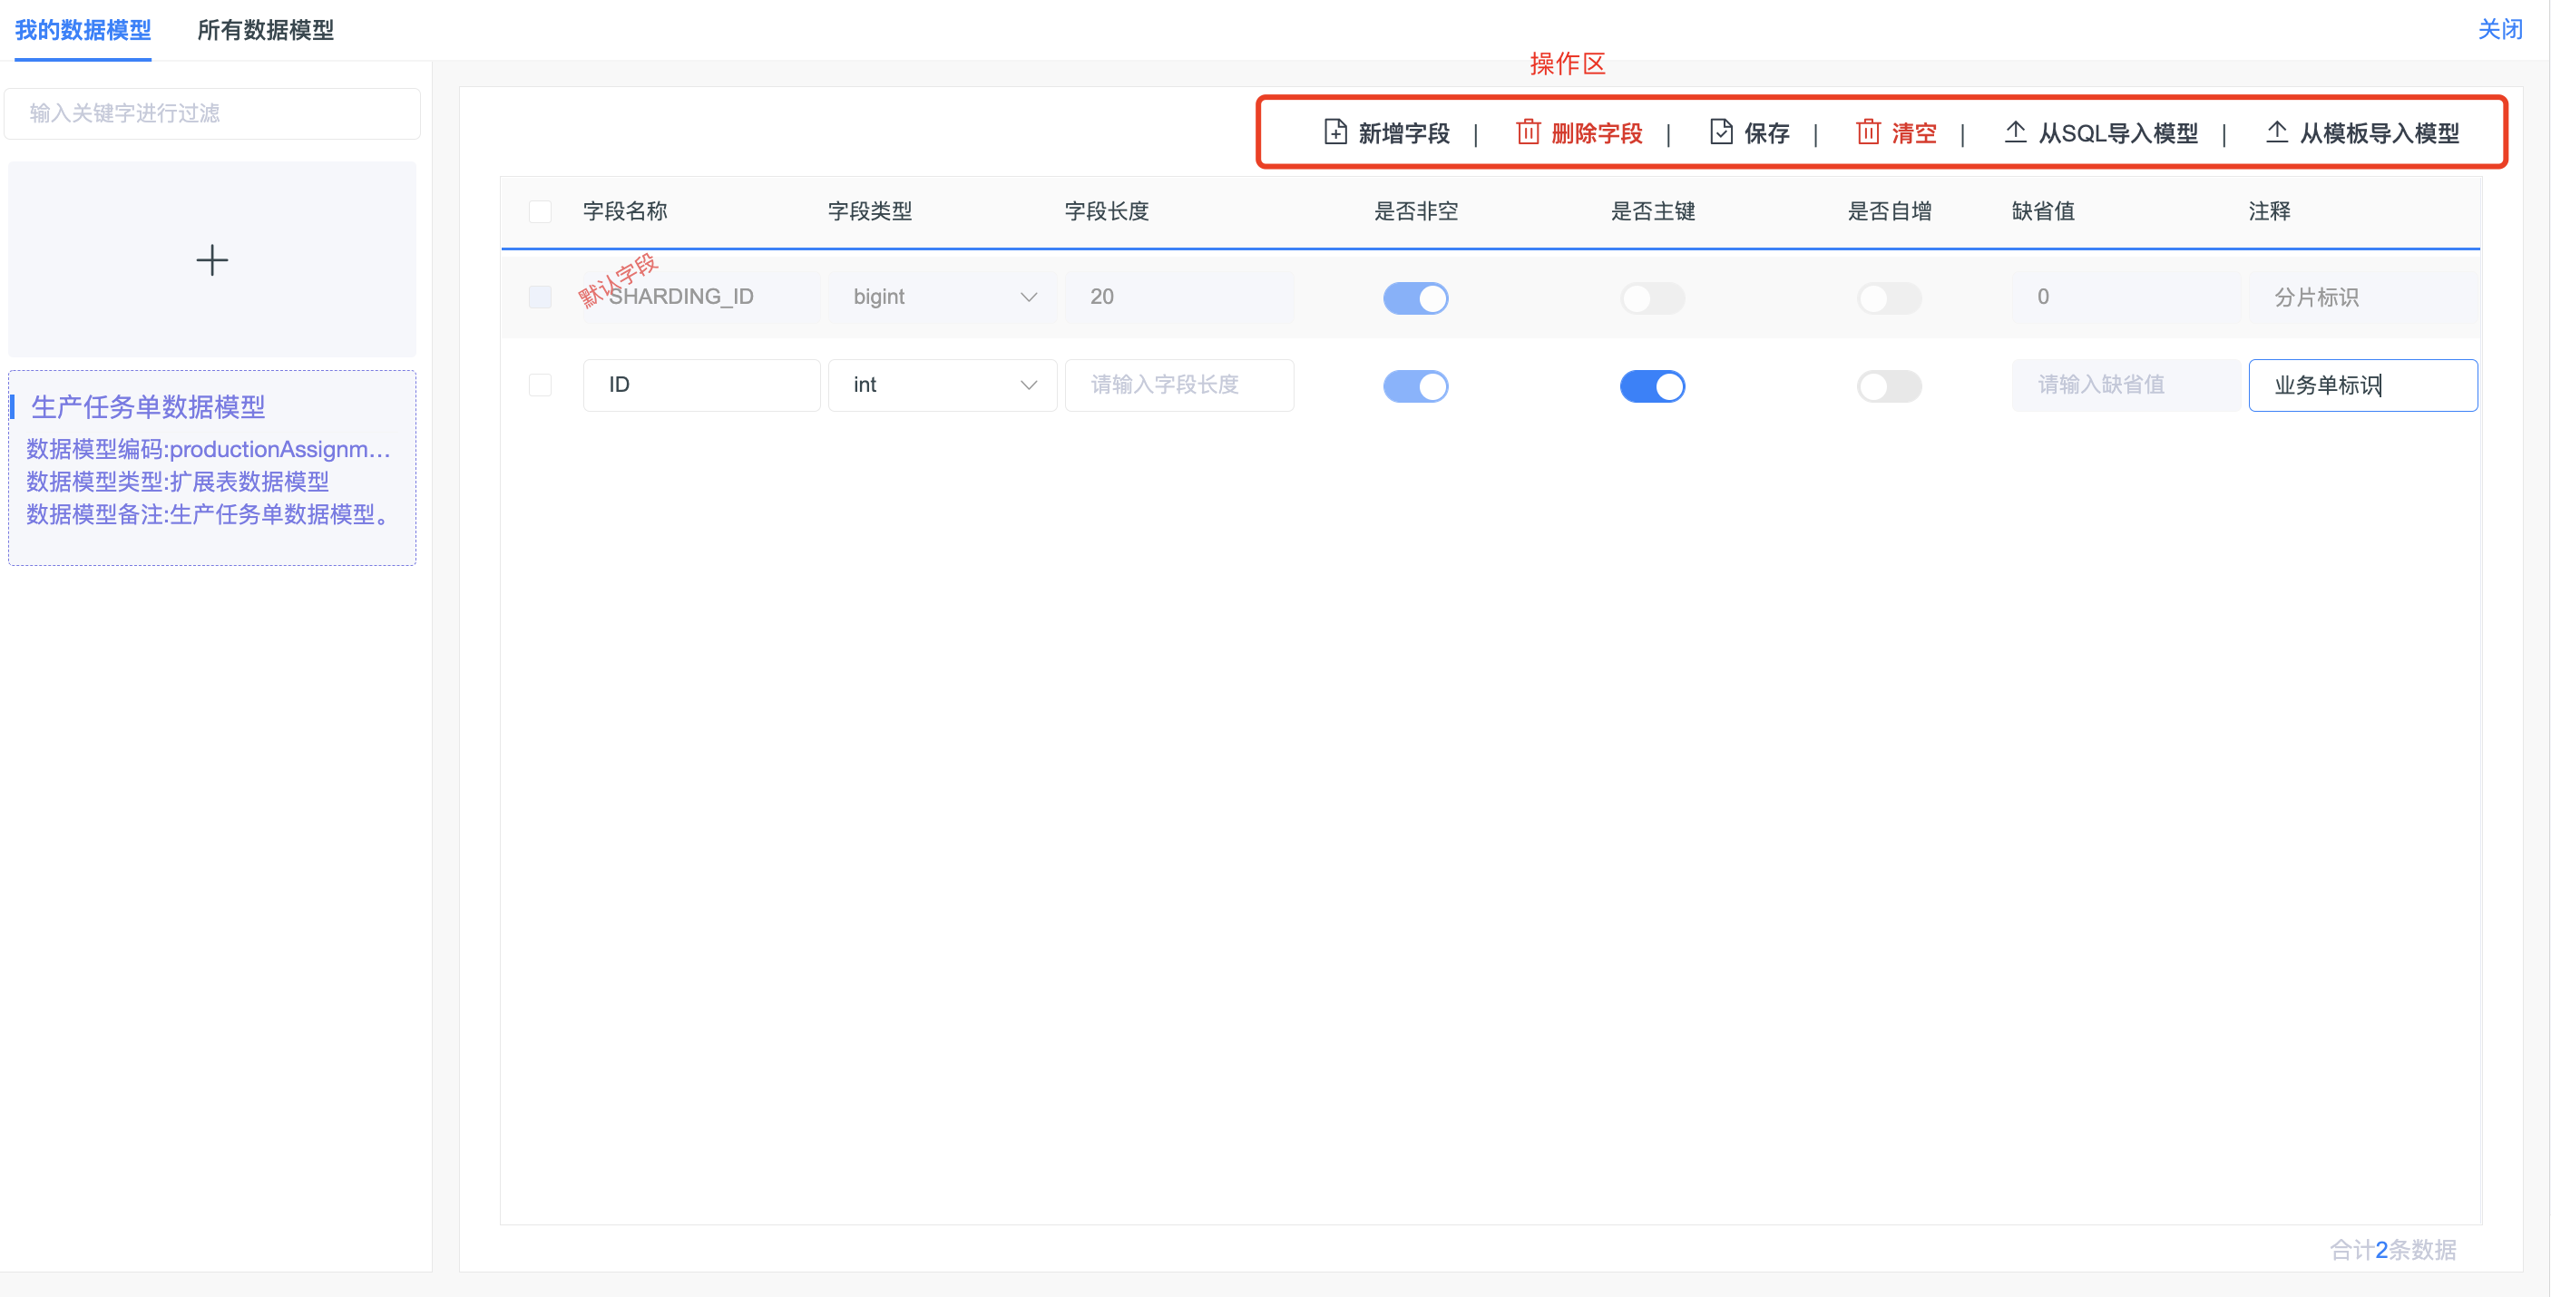Screen dimensions: 2551x1297
Task: Toggle the header select-all checkbox
Action: tap(540, 211)
